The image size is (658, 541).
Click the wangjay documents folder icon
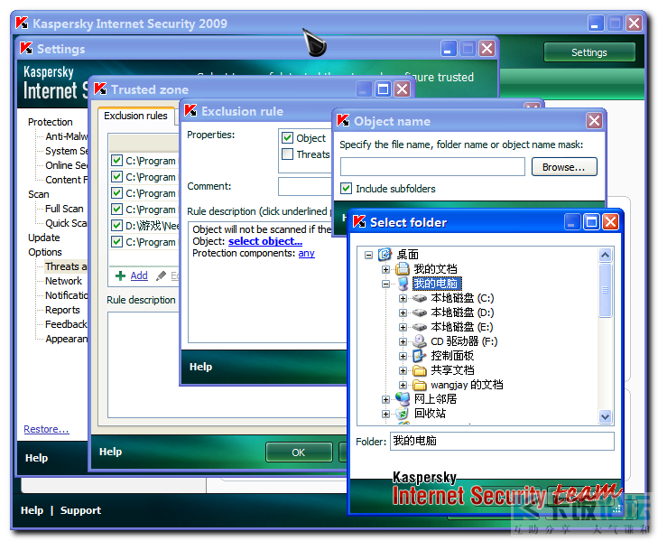pos(419,385)
